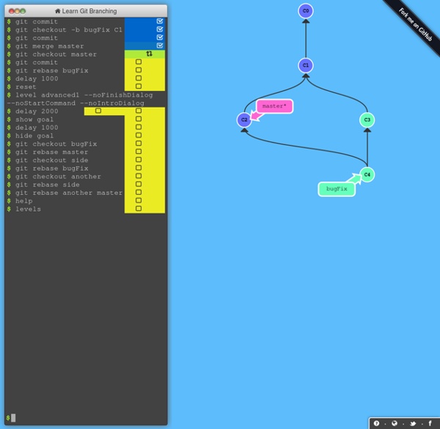Select commit node C4
This screenshot has width=440, height=429.
(367, 174)
